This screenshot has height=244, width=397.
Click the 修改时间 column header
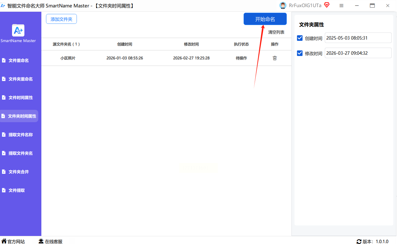point(191,44)
